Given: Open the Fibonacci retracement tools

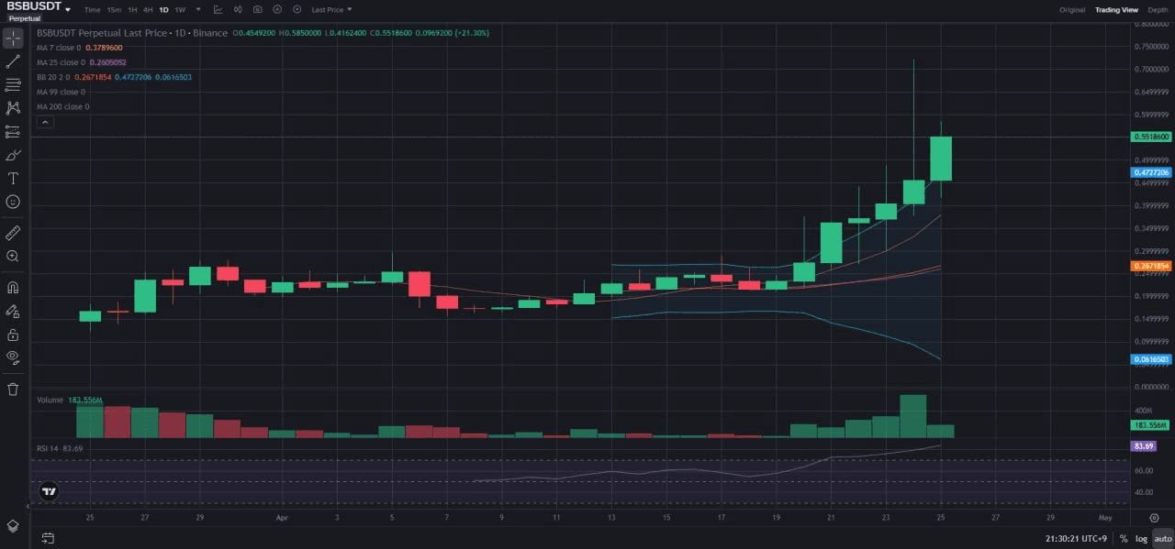Looking at the screenshot, I should pos(13,84).
